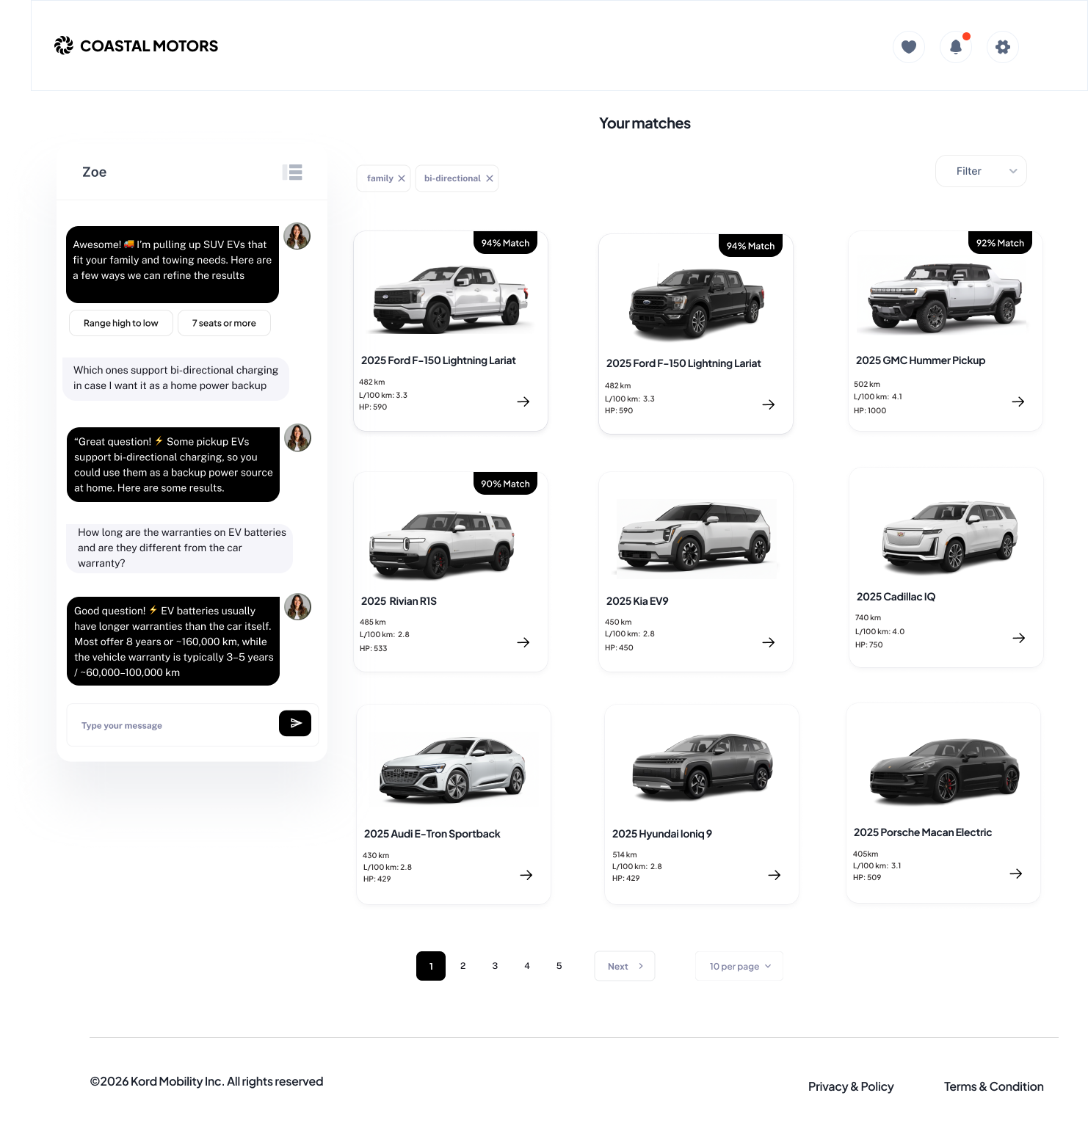Open notifications bell icon
1088x1137 pixels.
(x=956, y=47)
